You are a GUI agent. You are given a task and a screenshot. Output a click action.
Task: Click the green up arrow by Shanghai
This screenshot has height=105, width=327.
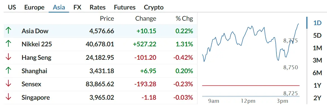(8, 71)
